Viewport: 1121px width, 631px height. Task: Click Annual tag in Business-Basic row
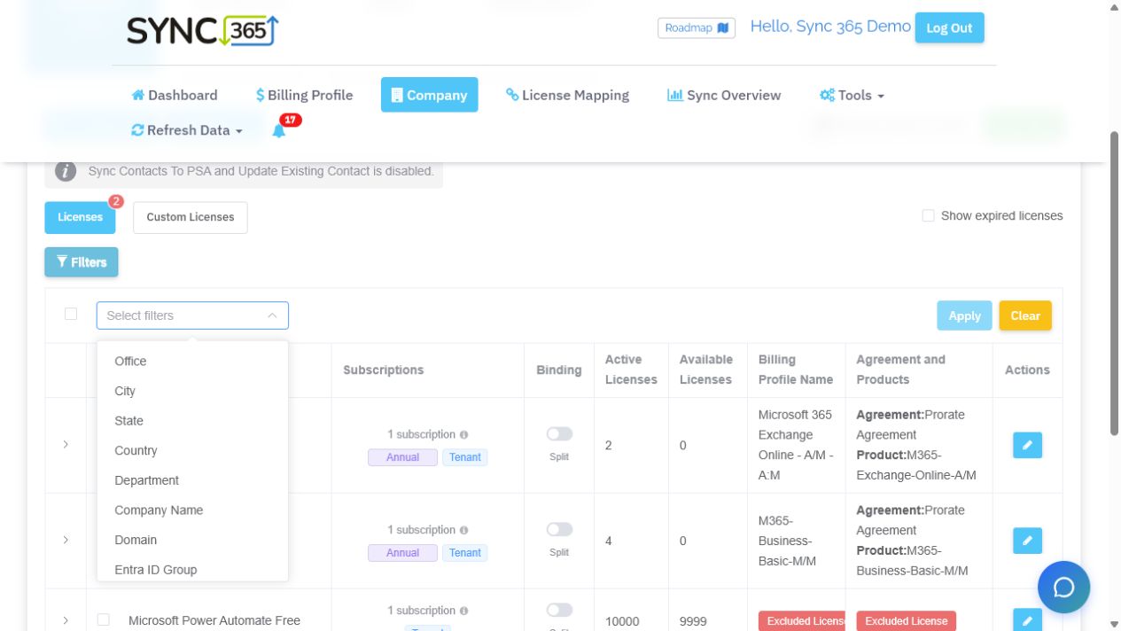point(402,553)
